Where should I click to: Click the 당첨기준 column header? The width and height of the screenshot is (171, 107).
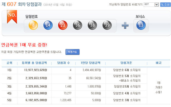click(126, 63)
